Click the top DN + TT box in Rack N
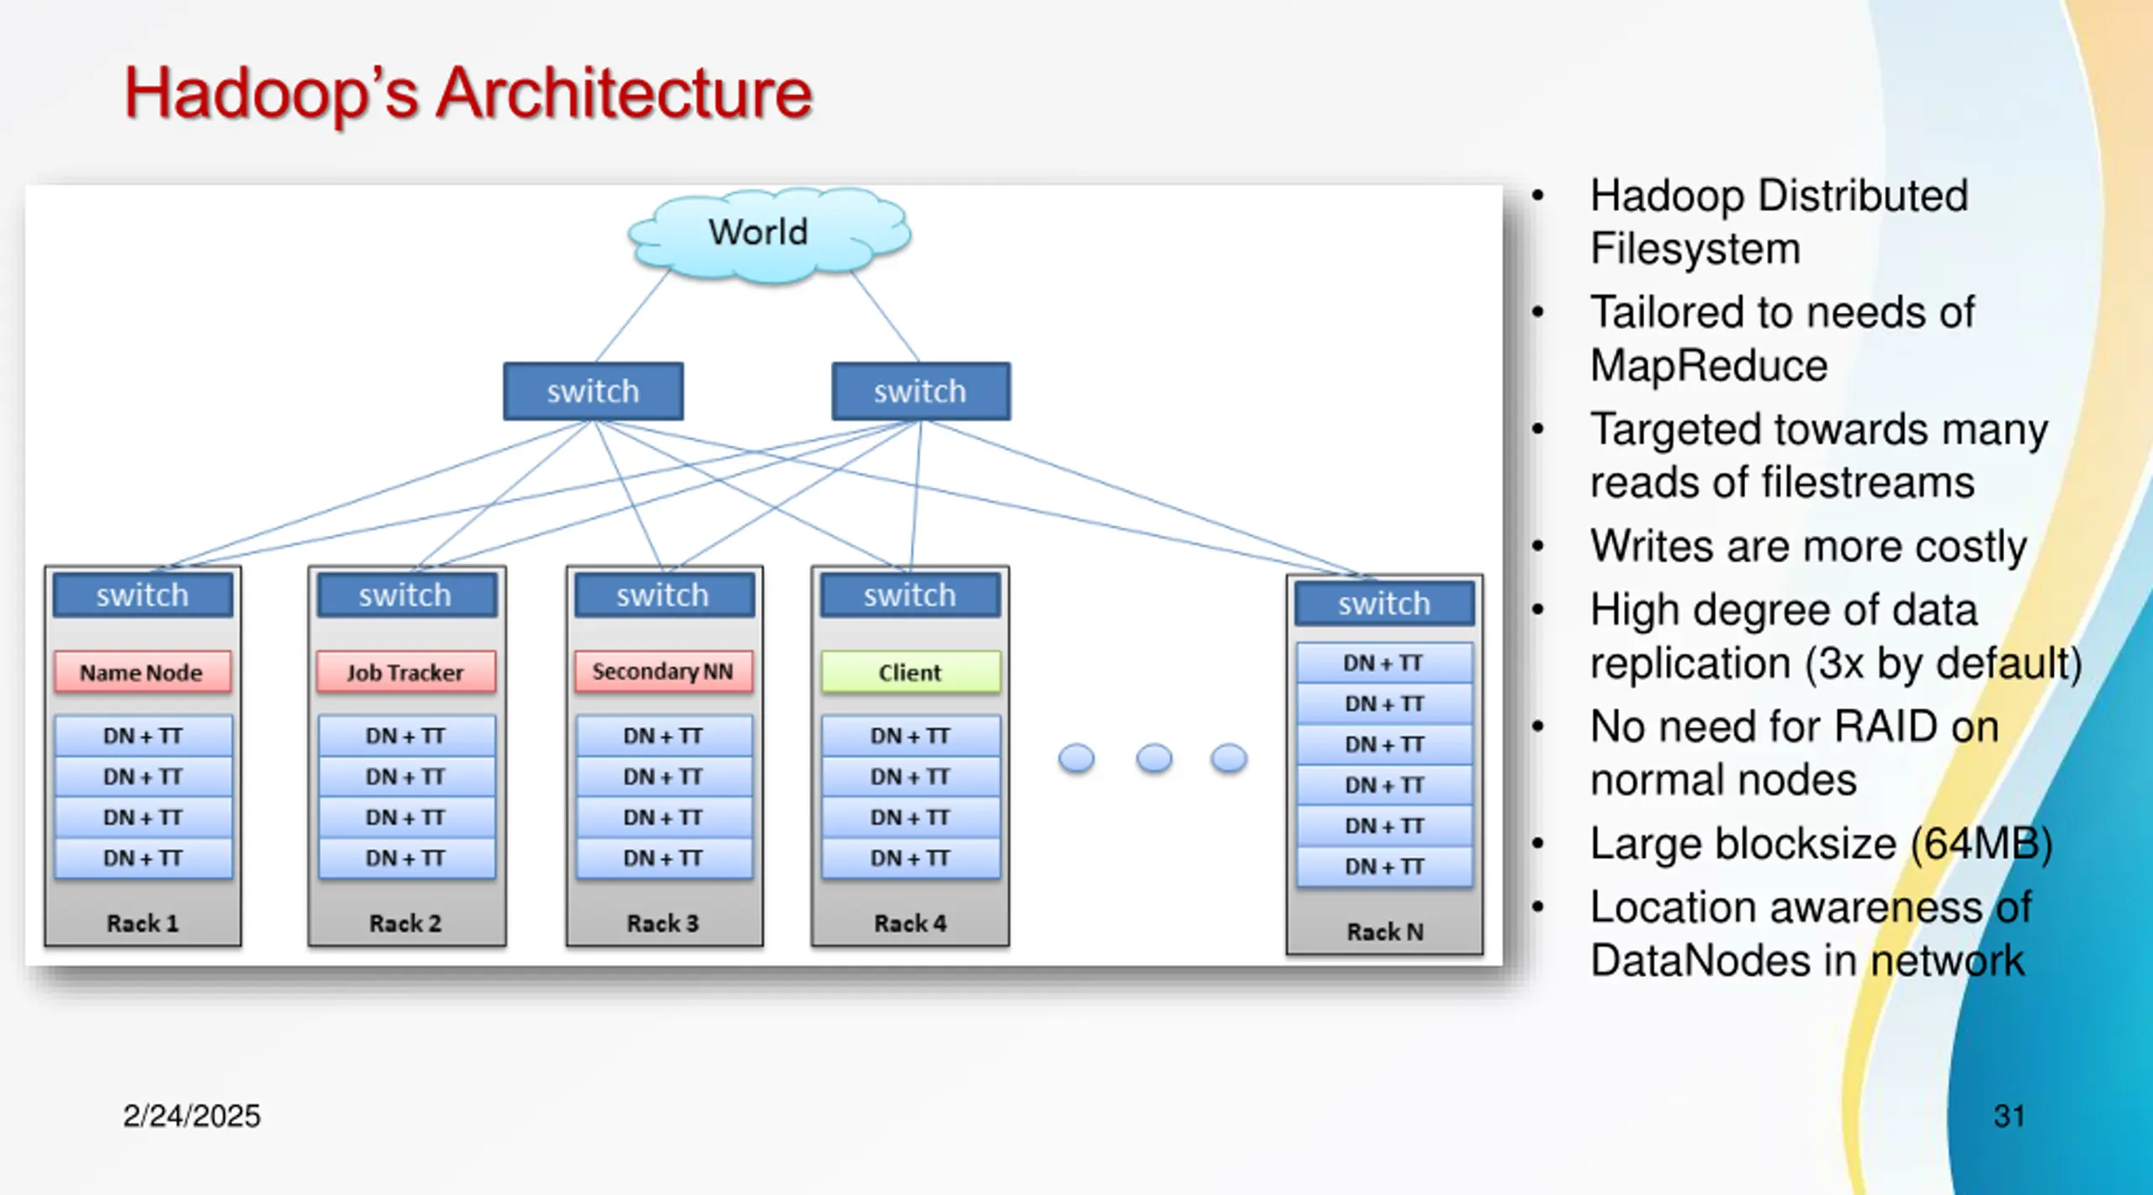The image size is (2153, 1195). tap(1384, 663)
